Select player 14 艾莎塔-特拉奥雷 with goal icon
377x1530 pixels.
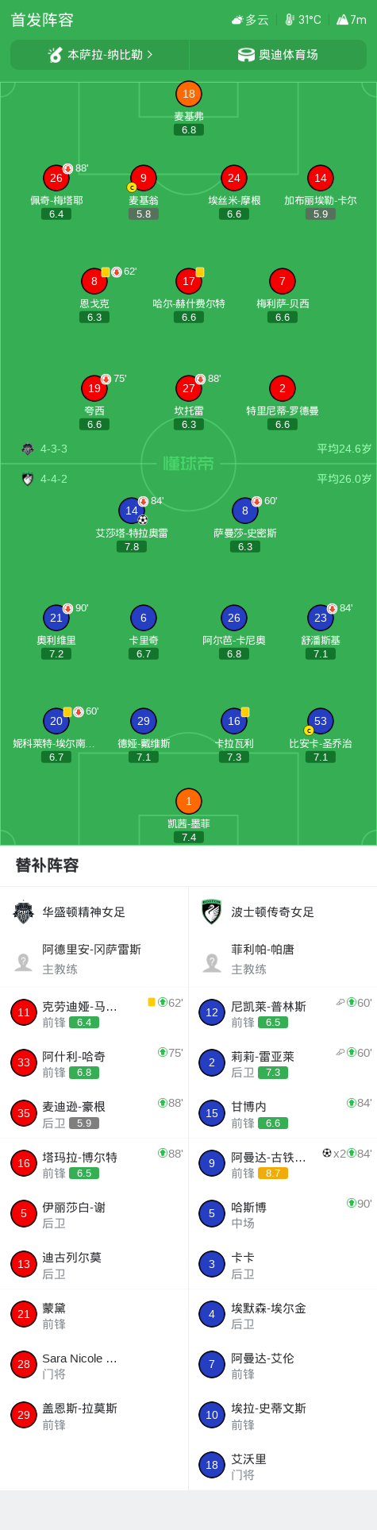pyautogui.click(x=132, y=524)
